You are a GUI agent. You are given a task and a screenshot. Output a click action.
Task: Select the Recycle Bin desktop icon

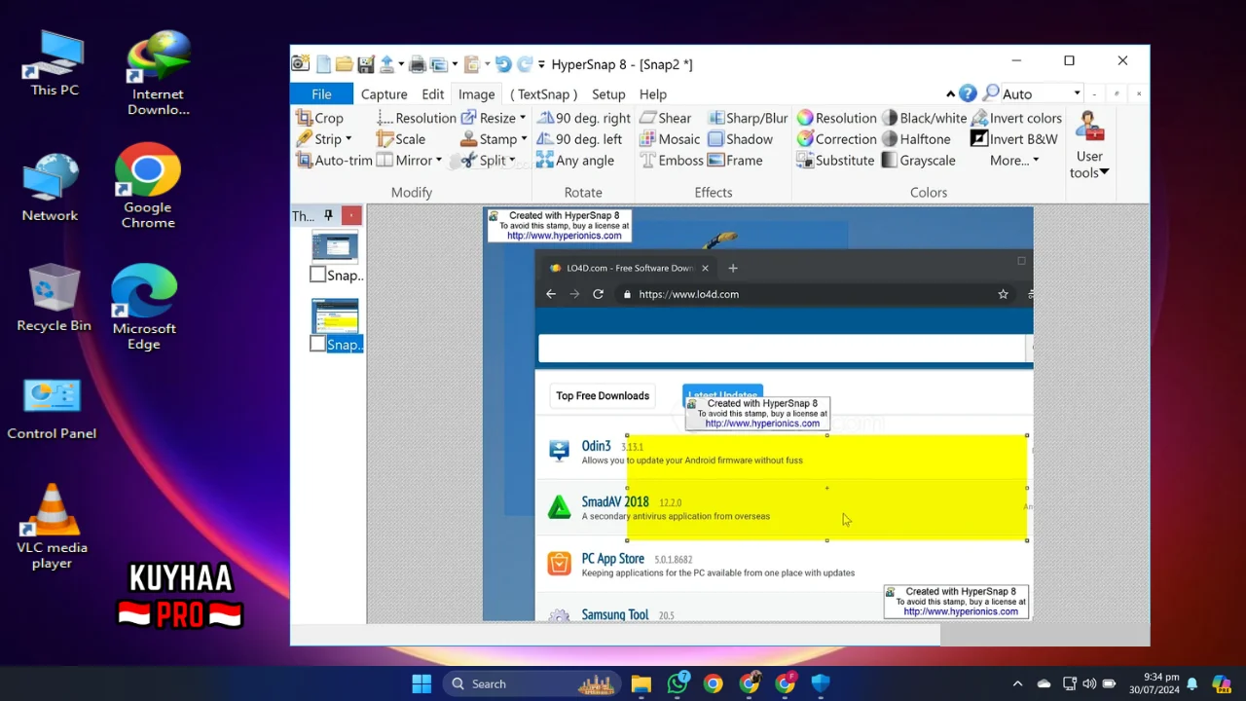point(54,297)
